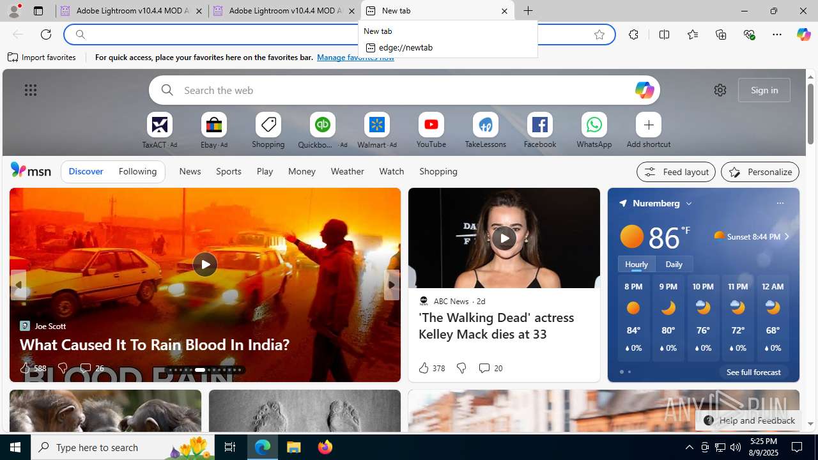Open Quickbooks shortcut tile

323,131
